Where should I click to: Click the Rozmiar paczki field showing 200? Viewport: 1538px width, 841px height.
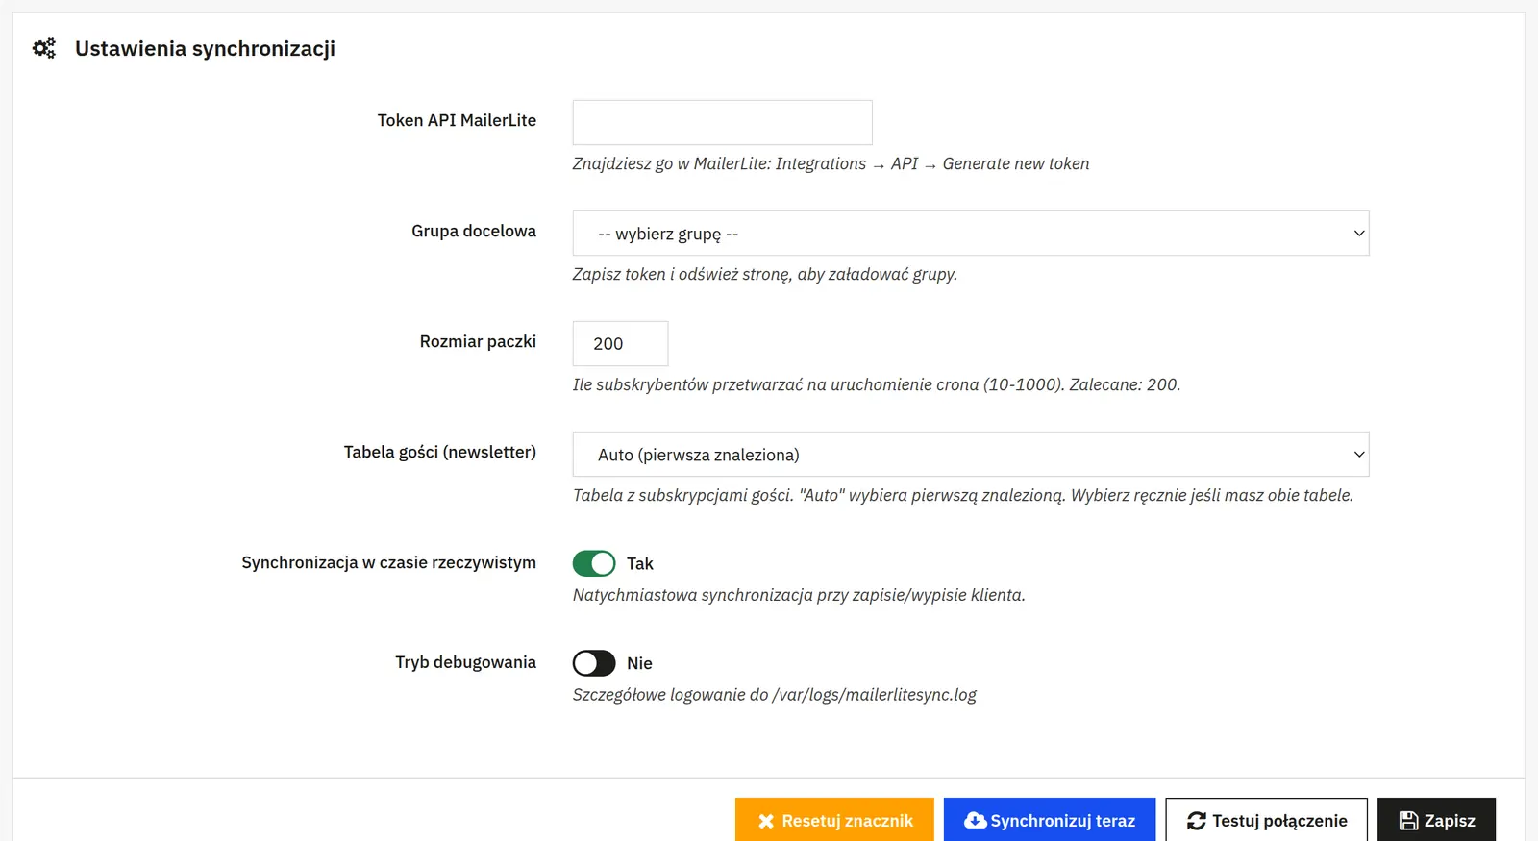[x=620, y=343]
